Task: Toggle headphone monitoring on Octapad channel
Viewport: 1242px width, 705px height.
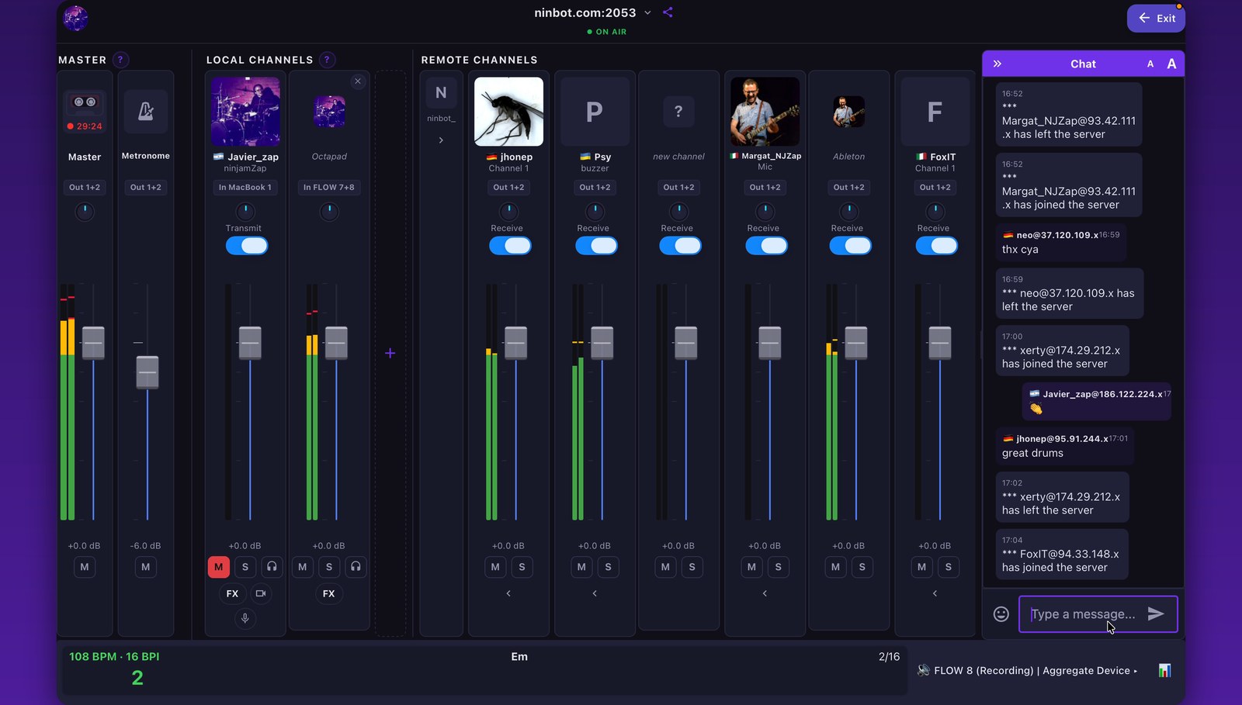Action: tap(356, 567)
